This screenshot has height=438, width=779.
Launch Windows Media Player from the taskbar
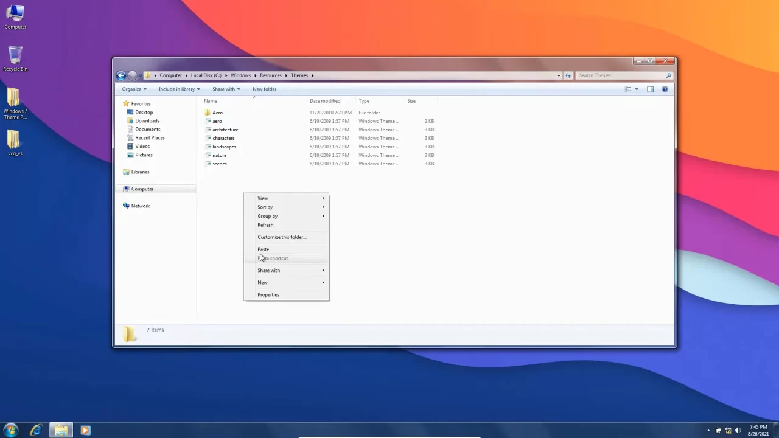point(85,430)
